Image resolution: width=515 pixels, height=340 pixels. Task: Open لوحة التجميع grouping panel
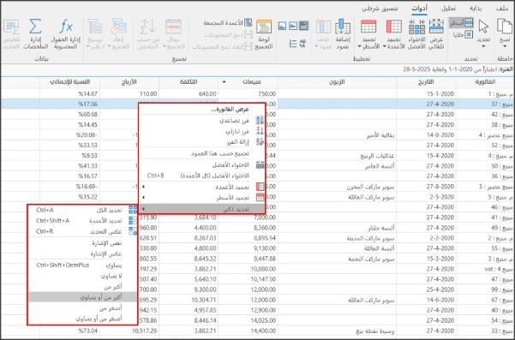click(264, 34)
